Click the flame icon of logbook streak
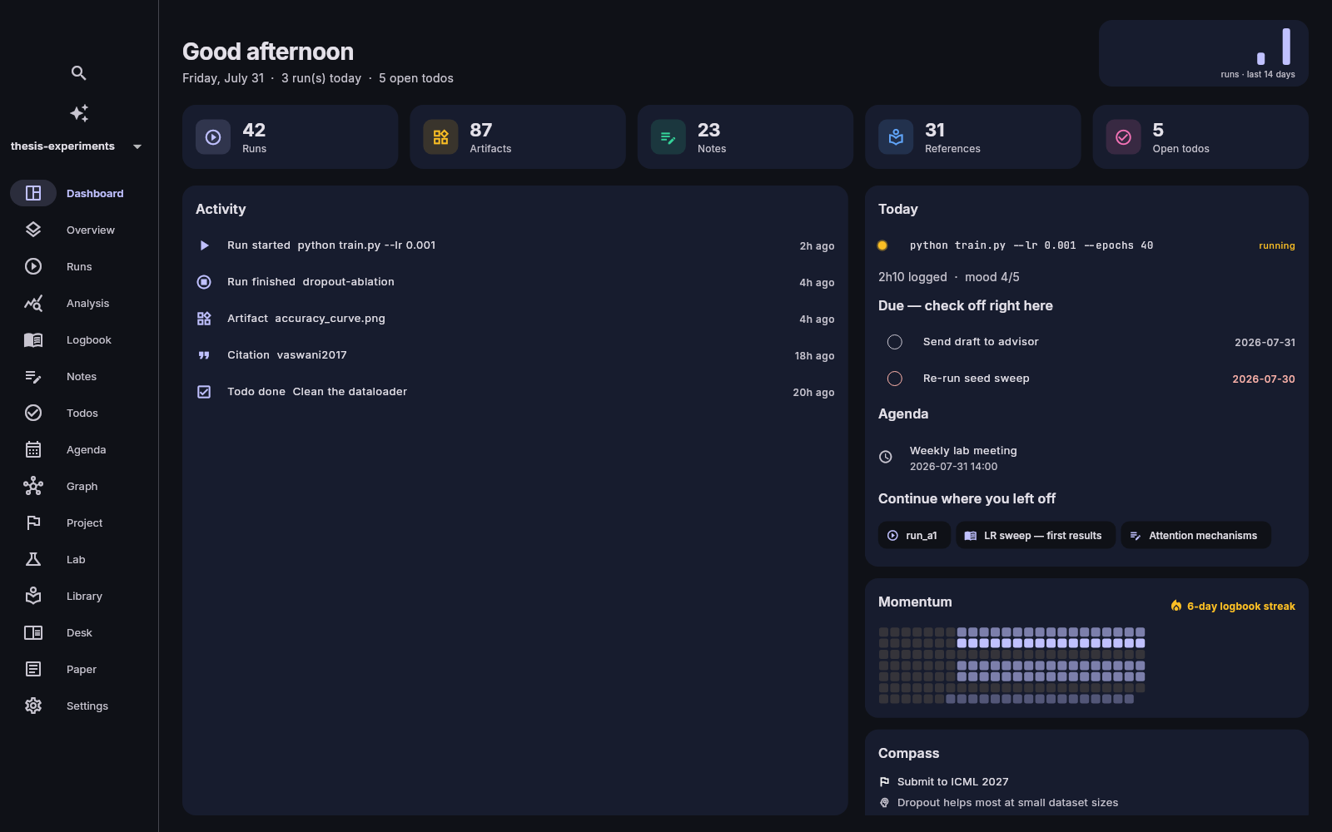The image size is (1332, 832). click(x=1176, y=606)
